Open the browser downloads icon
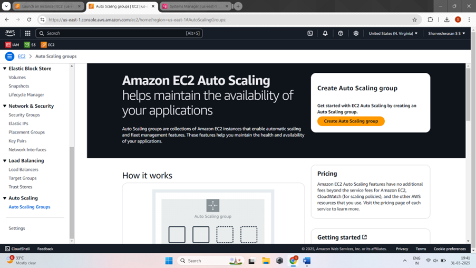Screen dimensions: 476x268 [x=446, y=20]
